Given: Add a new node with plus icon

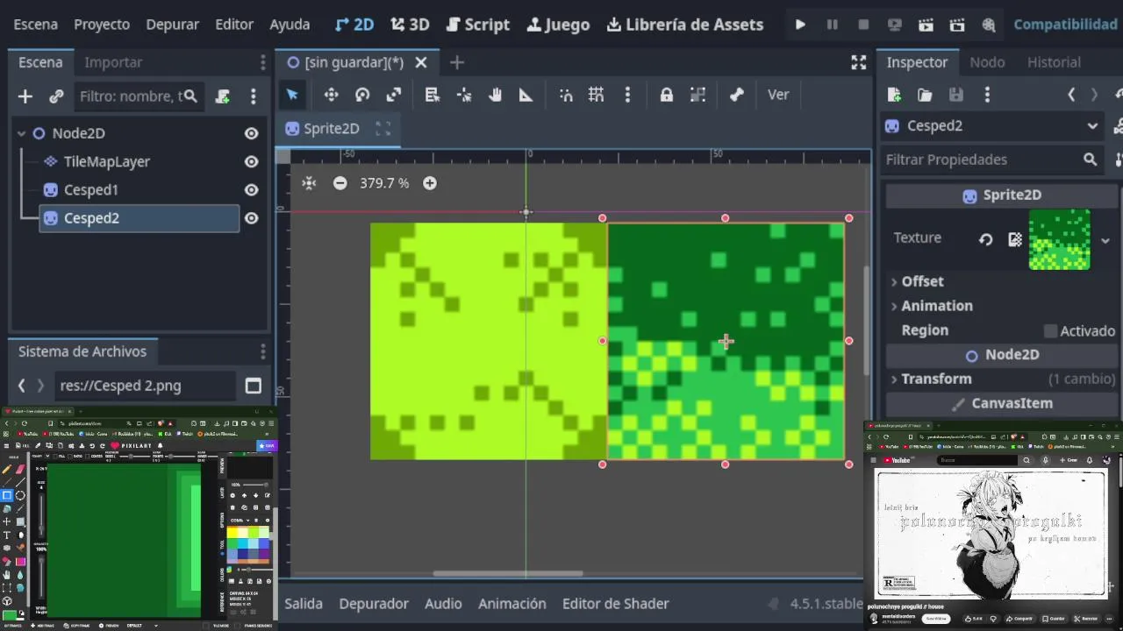Looking at the screenshot, I should [x=25, y=96].
